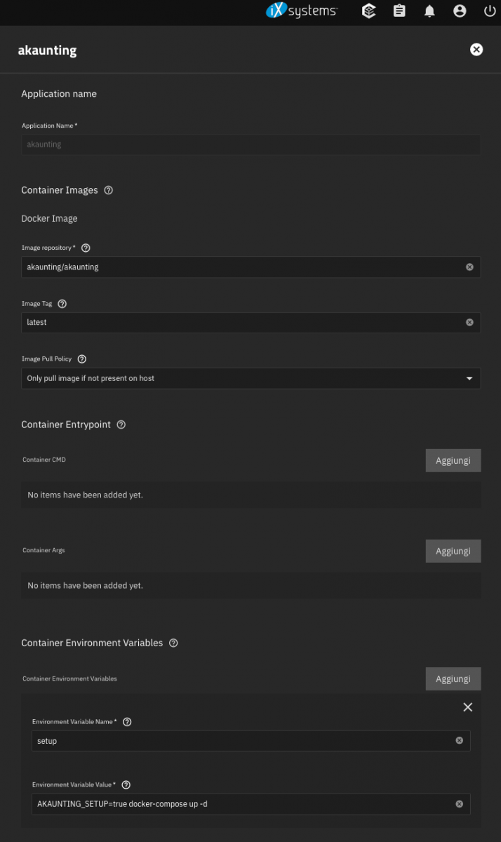Clear the Image repository field
The image size is (501, 842).
click(x=469, y=267)
